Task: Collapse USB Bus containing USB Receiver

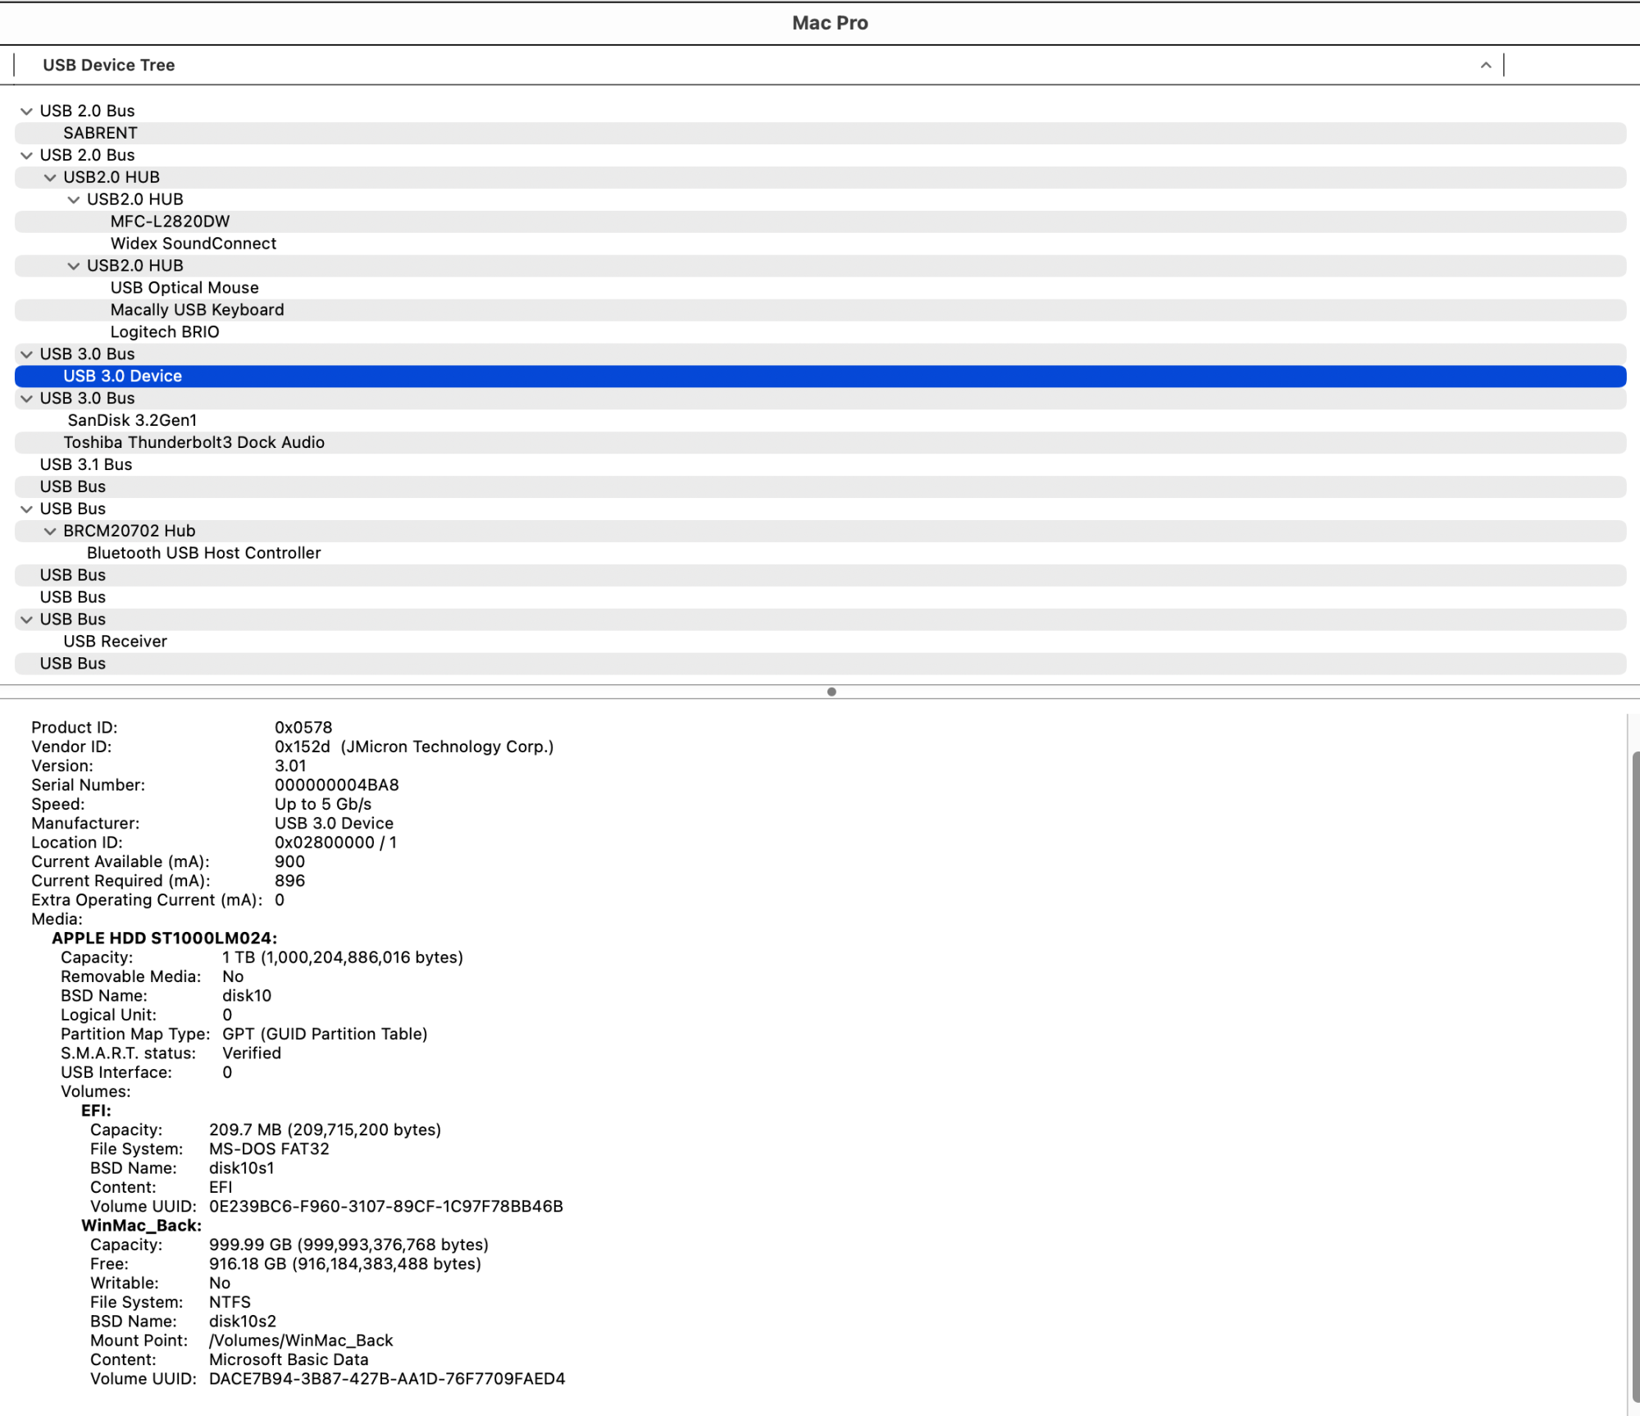Action: click(x=26, y=620)
